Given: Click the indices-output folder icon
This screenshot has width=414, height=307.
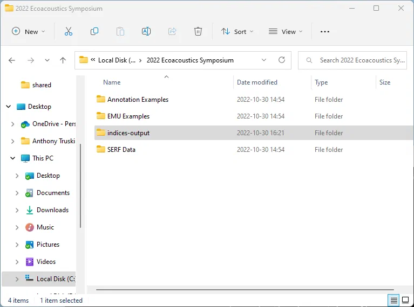Looking at the screenshot, I should click(100, 132).
